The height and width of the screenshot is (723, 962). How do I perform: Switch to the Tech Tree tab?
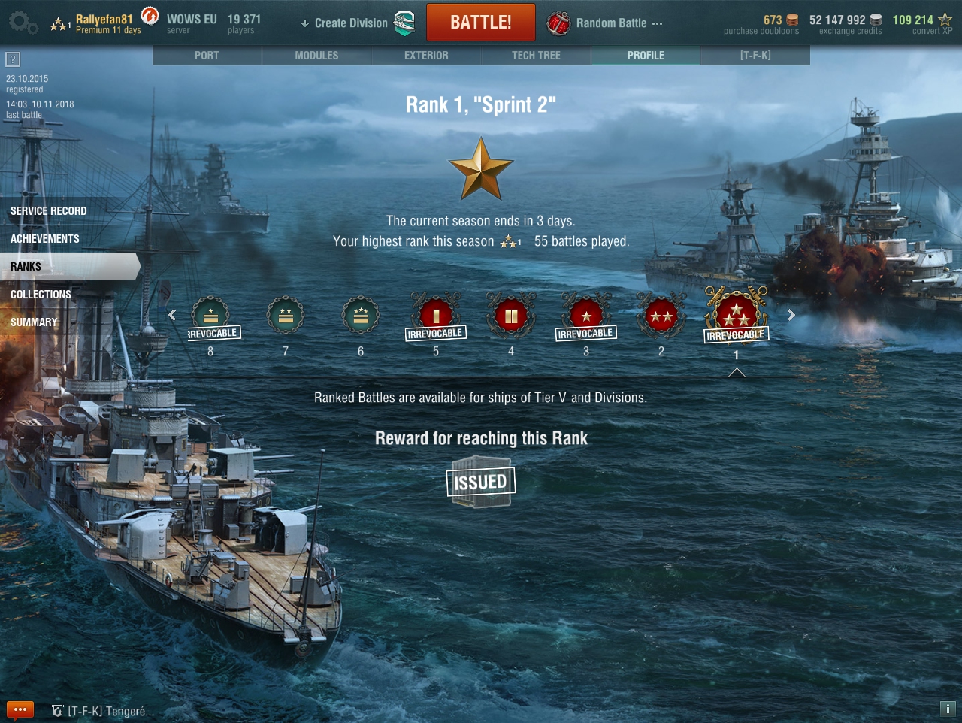537,56
